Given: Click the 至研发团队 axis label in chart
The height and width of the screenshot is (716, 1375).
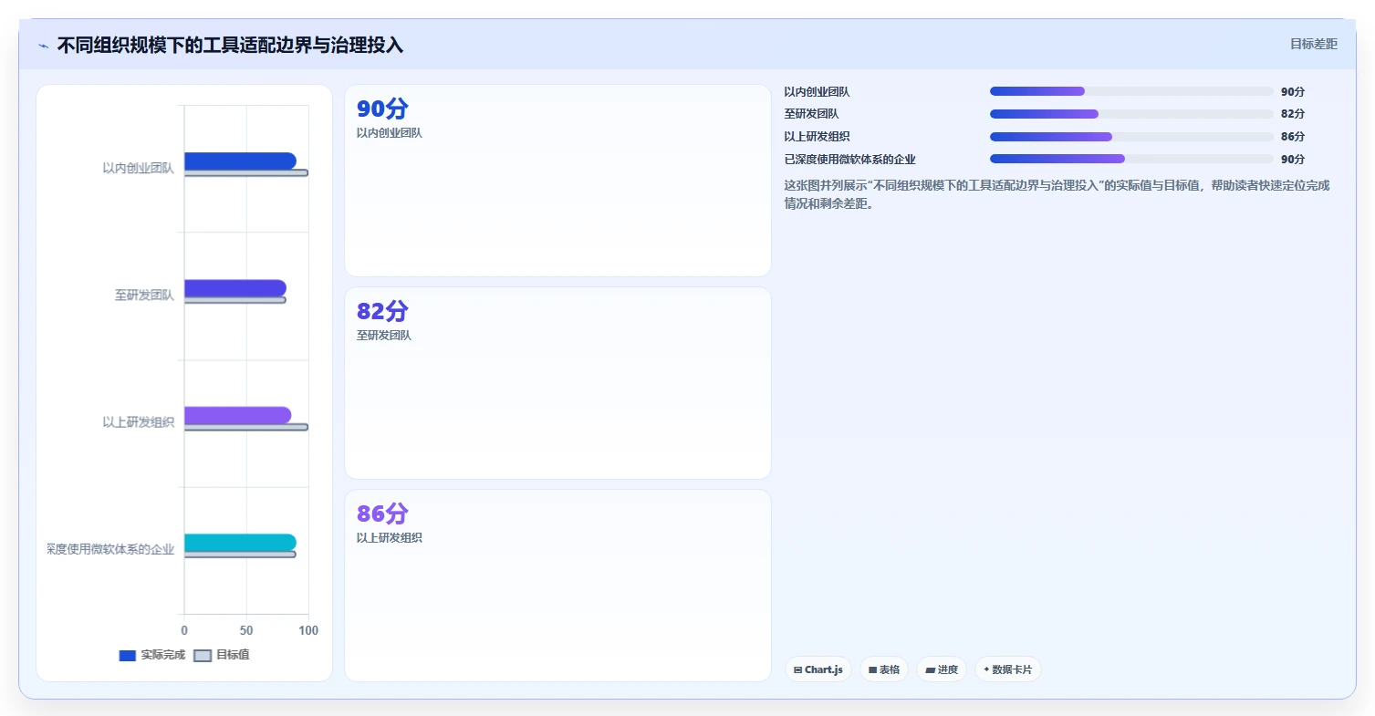Looking at the screenshot, I should [144, 296].
